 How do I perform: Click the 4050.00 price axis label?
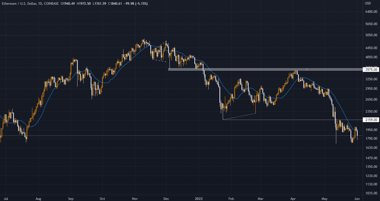click(371, 57)
